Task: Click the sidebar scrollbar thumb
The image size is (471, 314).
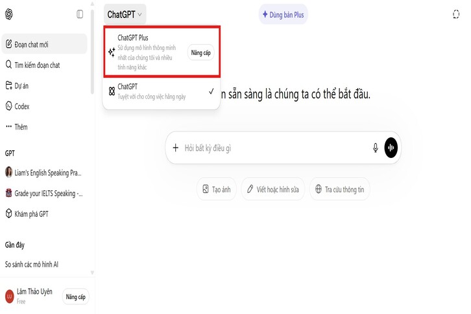Action: click(x=92, y=52)
